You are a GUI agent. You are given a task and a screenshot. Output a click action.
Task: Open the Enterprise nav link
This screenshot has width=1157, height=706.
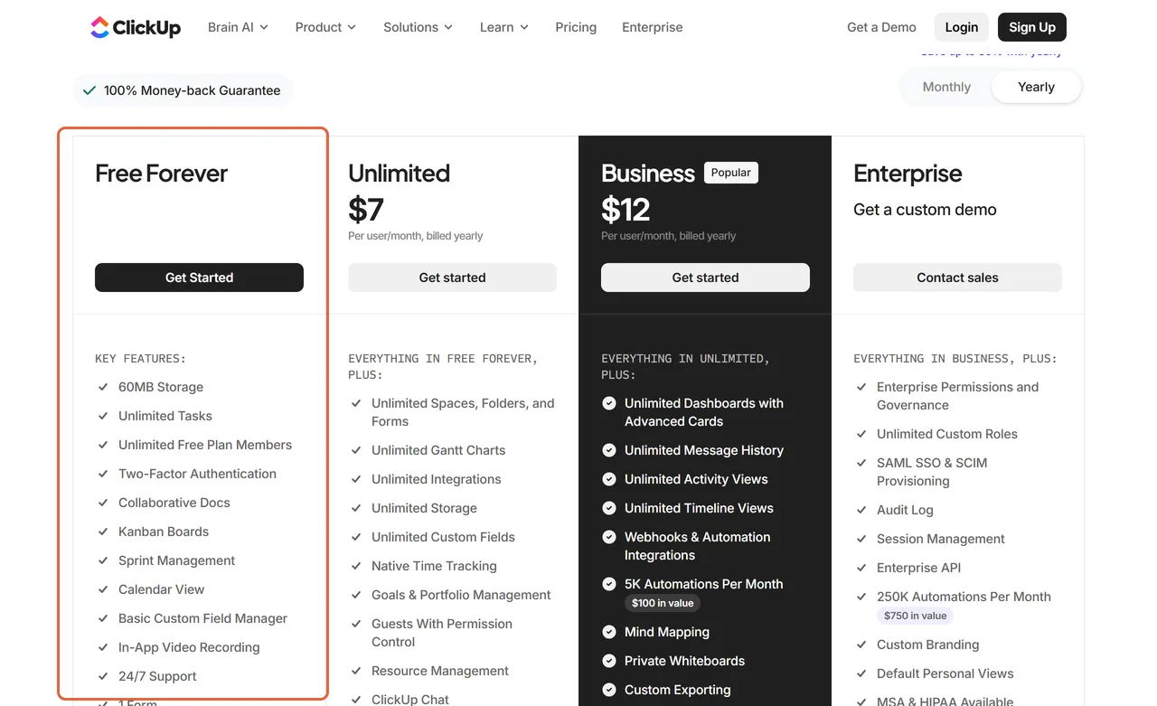click(653, 27)
